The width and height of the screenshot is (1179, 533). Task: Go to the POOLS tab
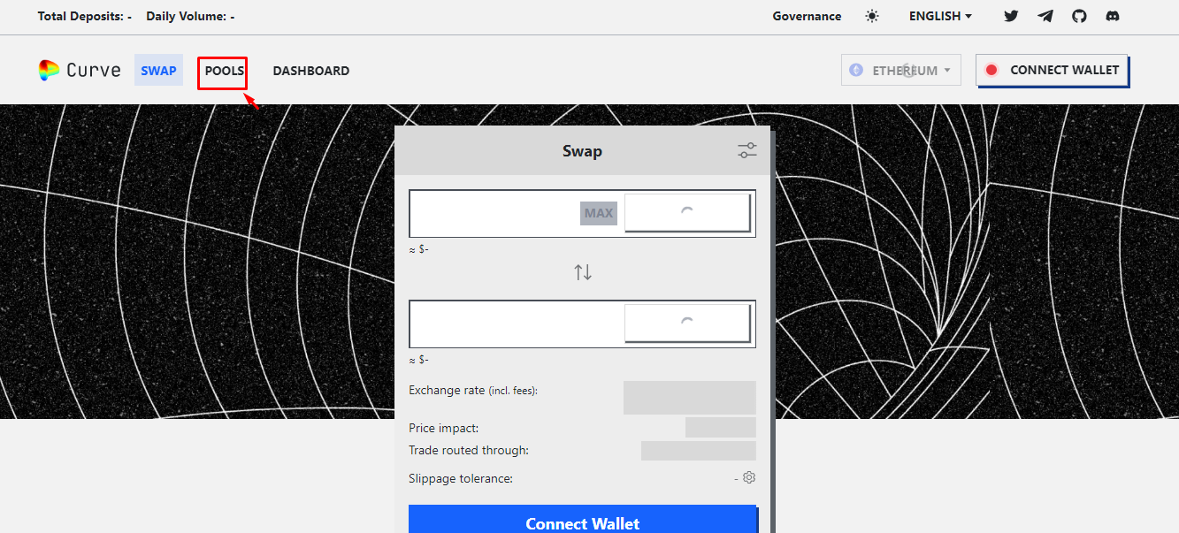click(224, 71)
